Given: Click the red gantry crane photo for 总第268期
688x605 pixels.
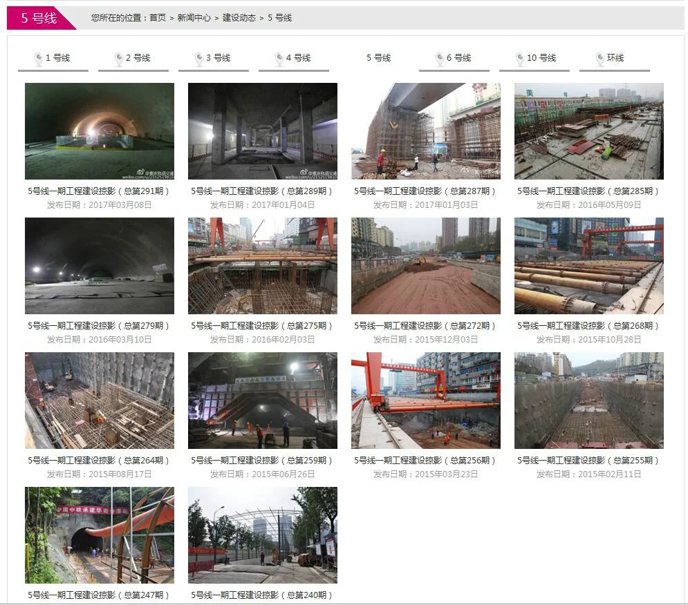Looking at the screenshot, I should click(x=588, y=265).
